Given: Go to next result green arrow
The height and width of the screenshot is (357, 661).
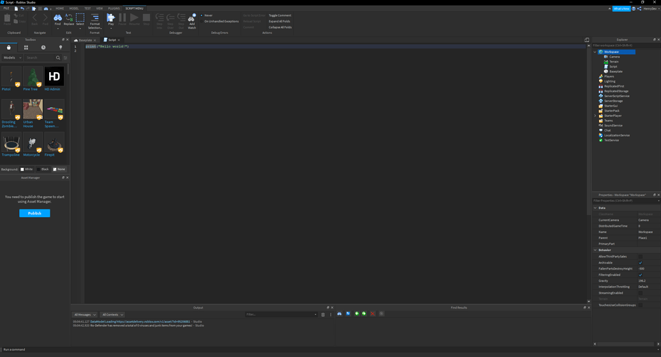Looking at the screenshot, I should (x=364, y=314).
